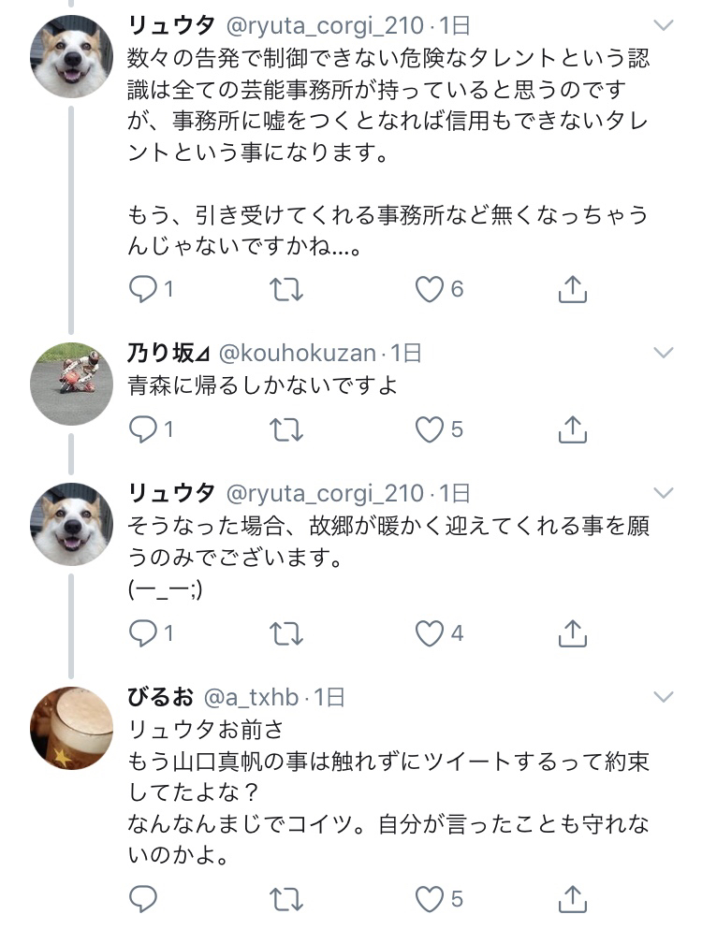Image resolution: width=702 pixels, height=929 pixels.
Task: Open dropdown menu on 乃り坂's tweet
Action: (663, 352)
